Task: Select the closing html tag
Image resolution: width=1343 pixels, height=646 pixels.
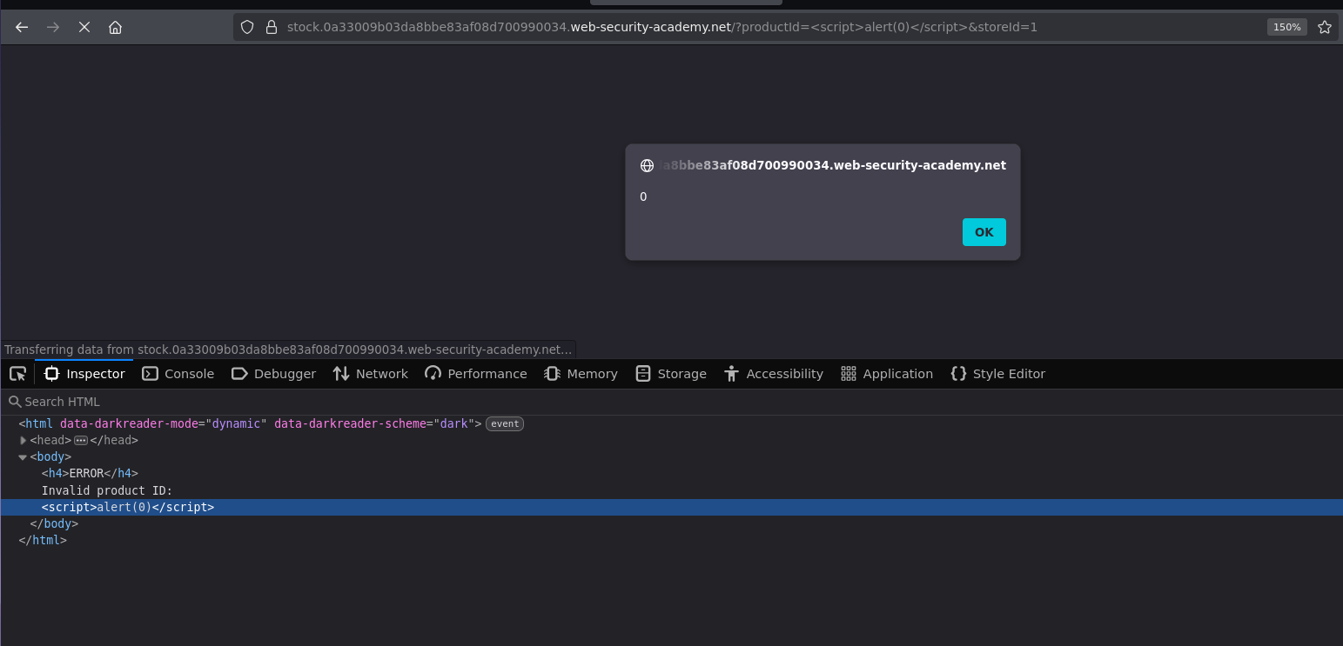Action: (x=43, y=540)
